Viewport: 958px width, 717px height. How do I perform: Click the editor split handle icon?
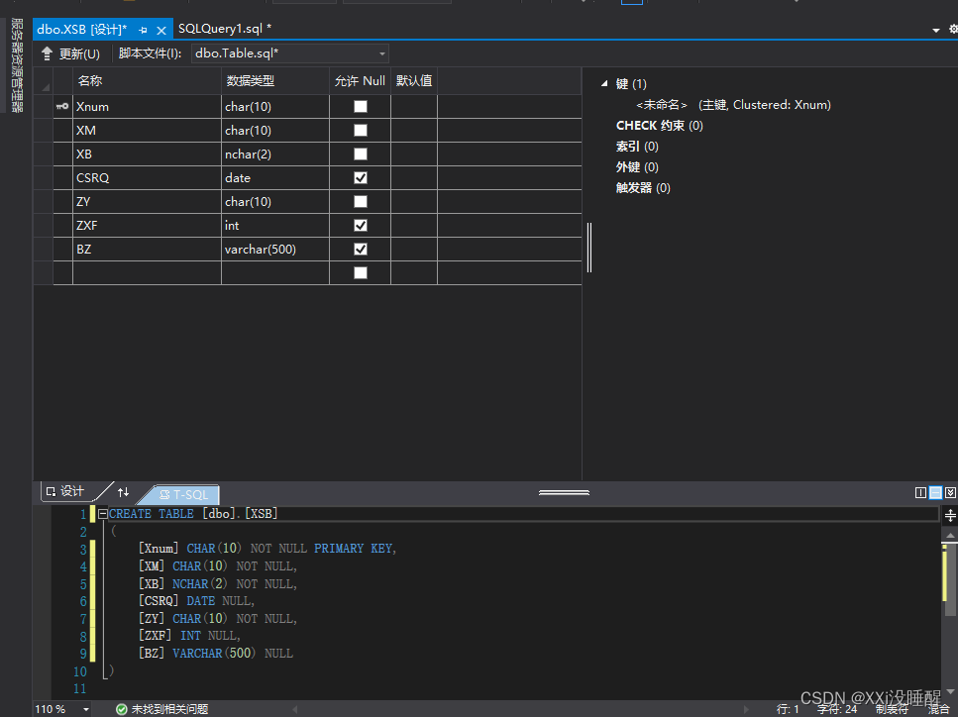[x=950, y=515]
